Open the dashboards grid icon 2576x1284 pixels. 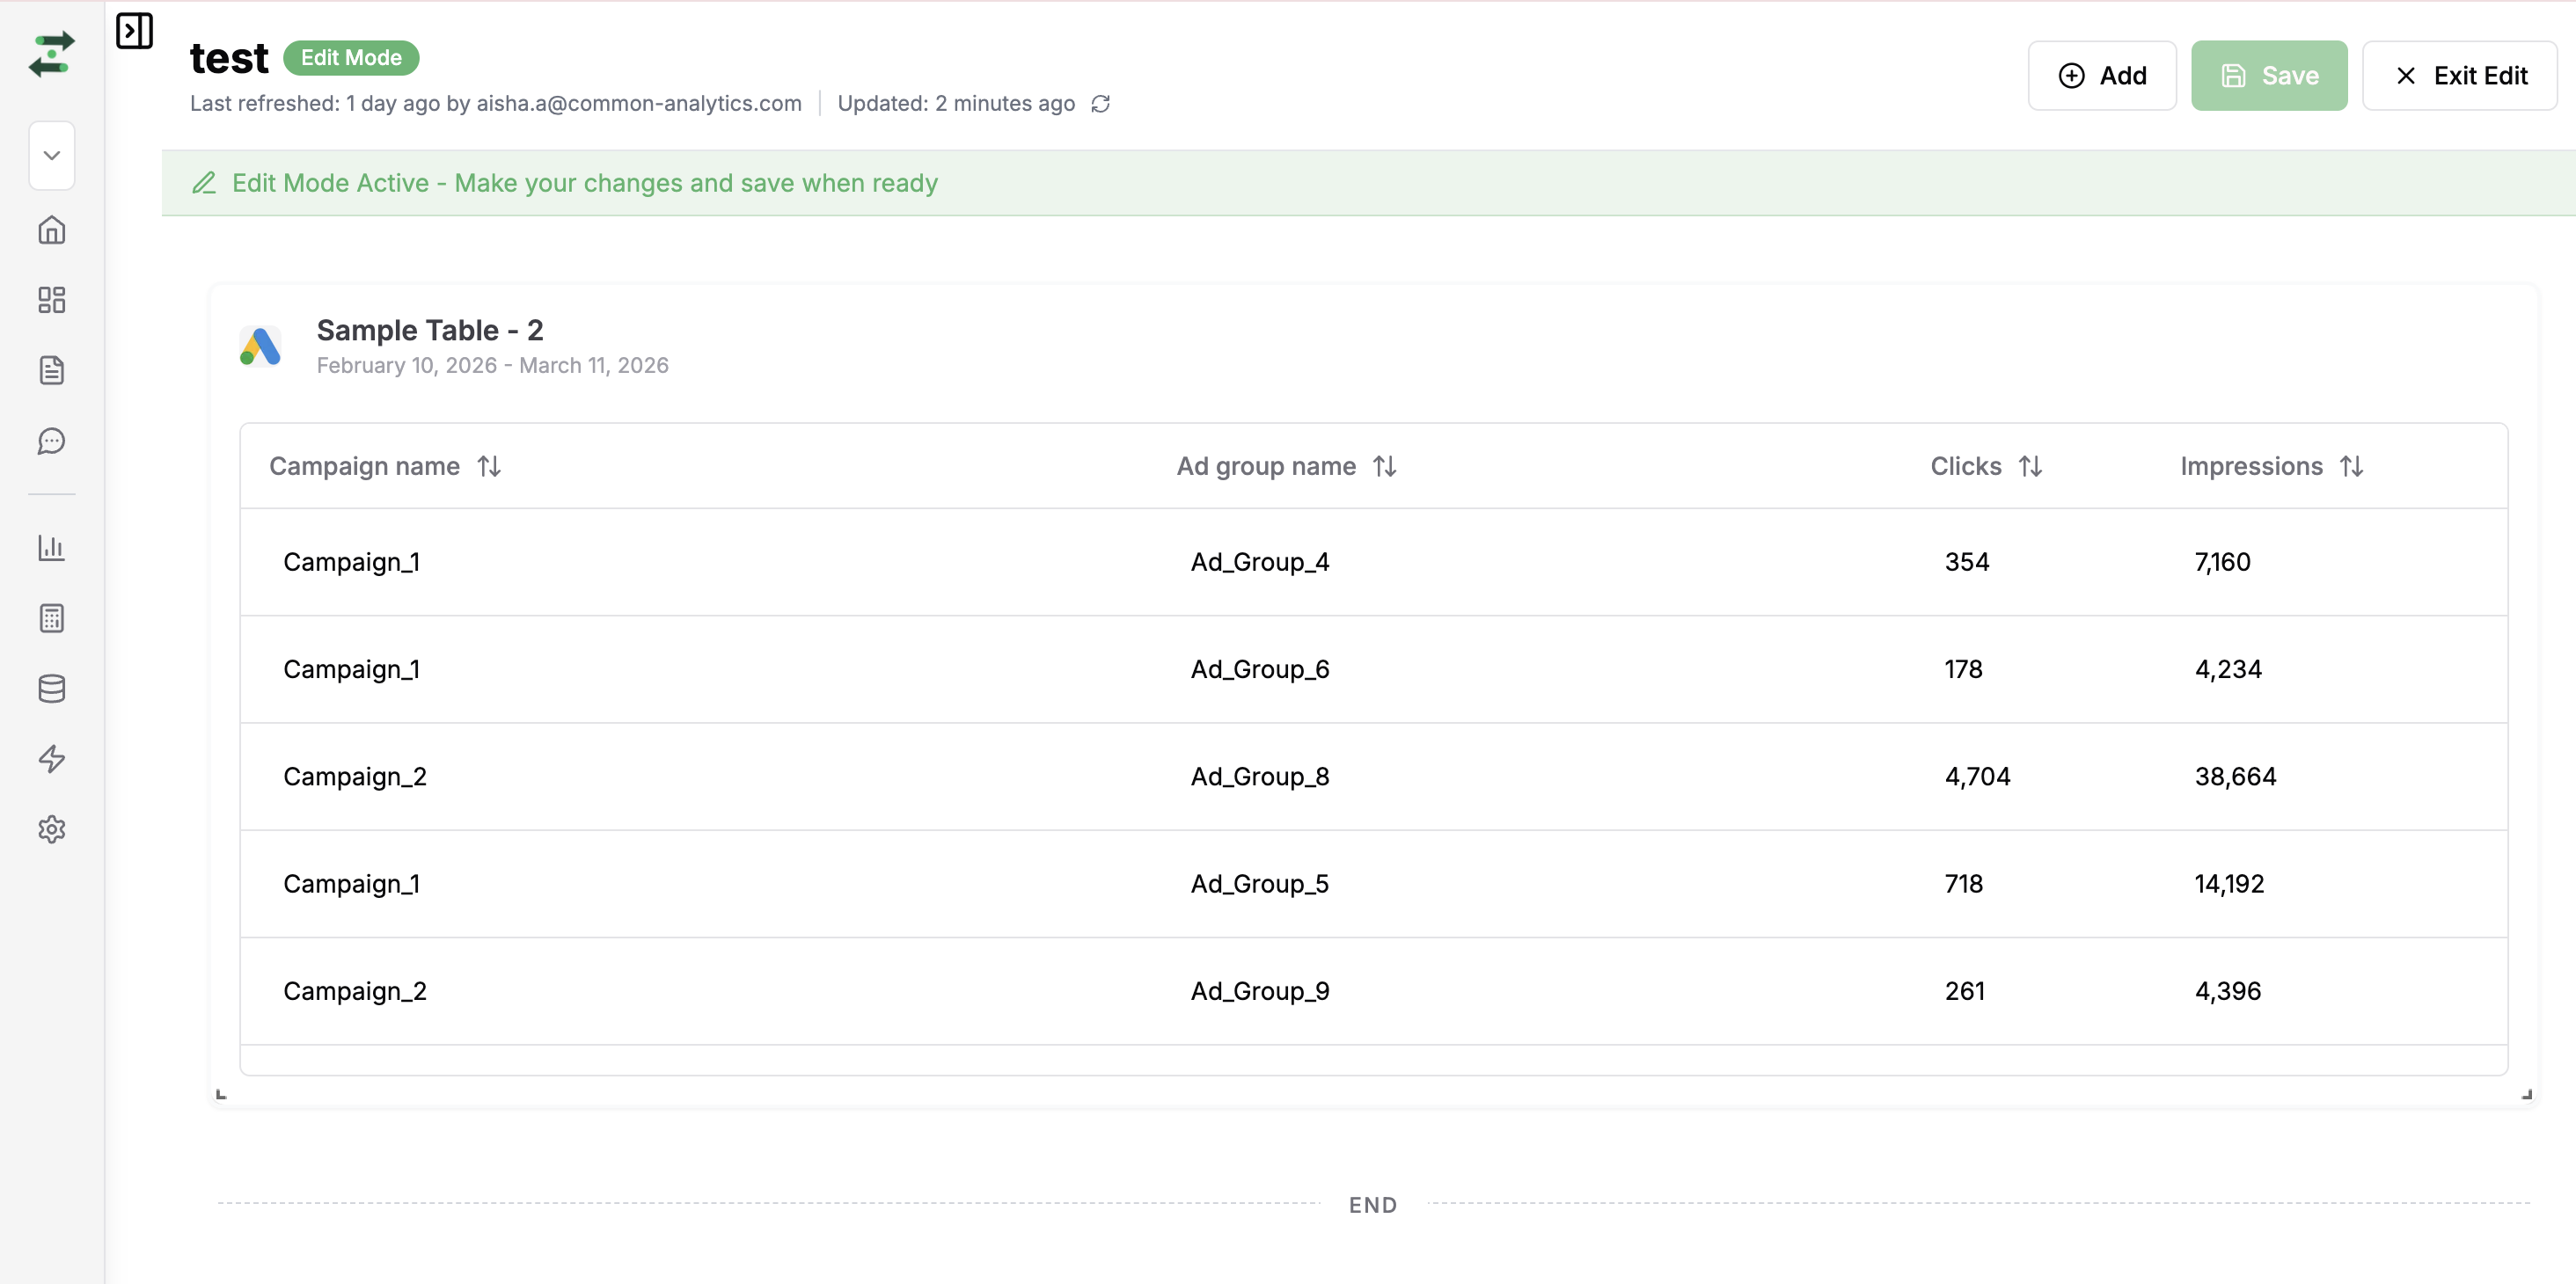(x=52, y=300)
